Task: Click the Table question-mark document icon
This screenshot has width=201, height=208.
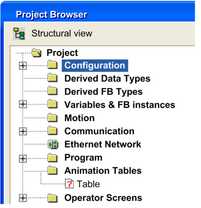Action: 69,184
